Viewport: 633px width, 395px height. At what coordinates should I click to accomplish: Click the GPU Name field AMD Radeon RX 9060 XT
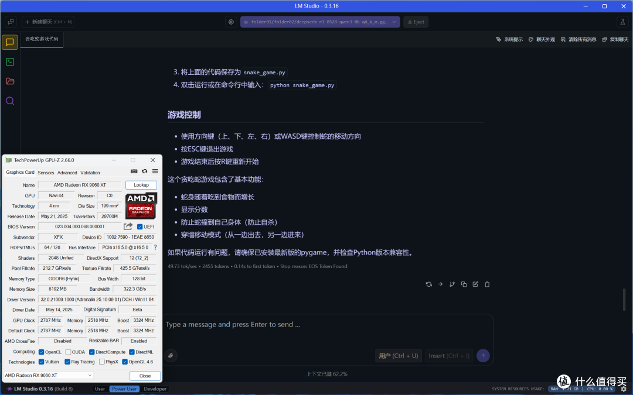coord(80,185)
